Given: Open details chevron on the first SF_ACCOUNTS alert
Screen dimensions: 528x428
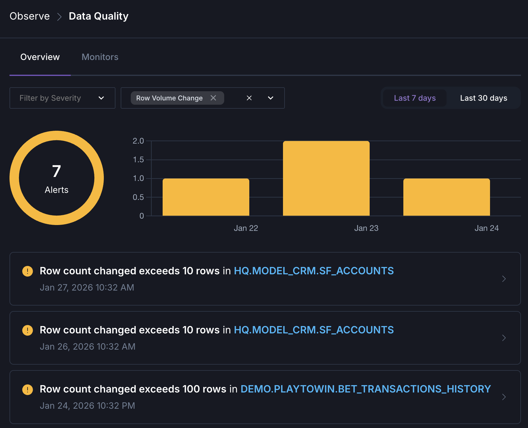Looking at the screenshot, I should tap(503, 279).
